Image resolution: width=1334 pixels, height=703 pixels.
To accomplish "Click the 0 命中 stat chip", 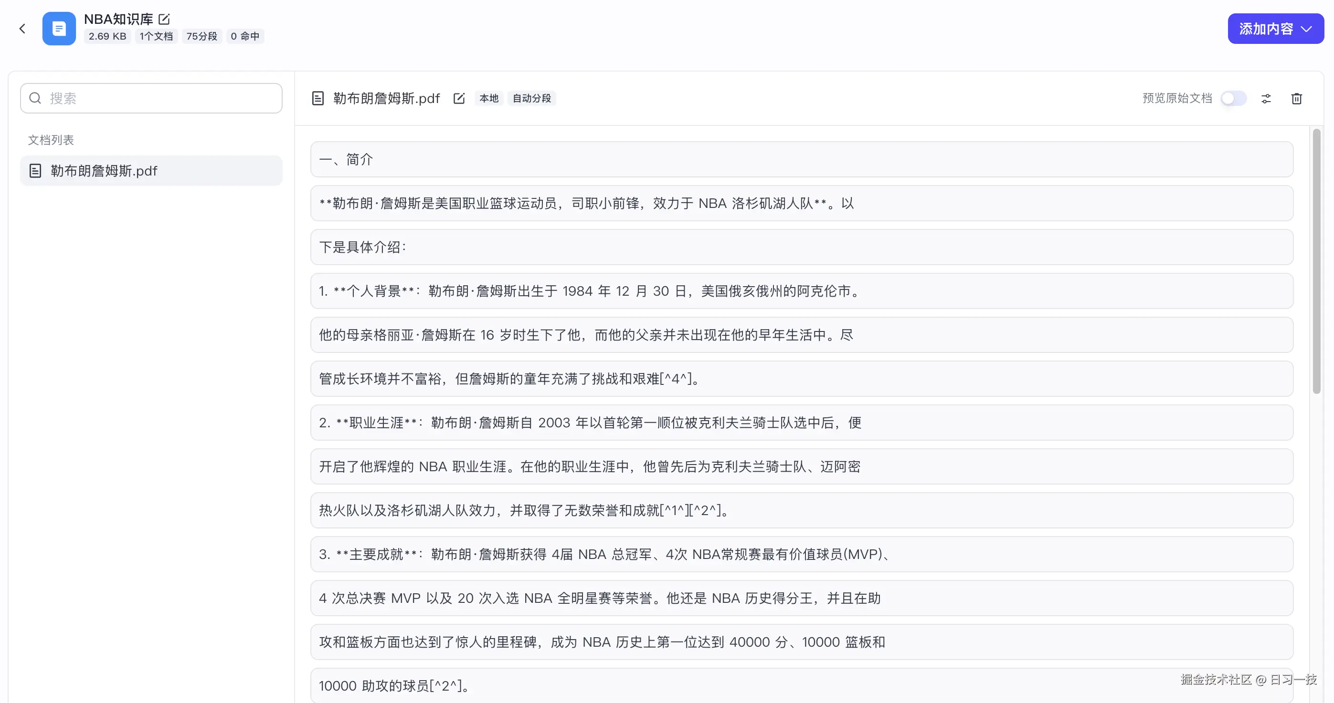I will coord(245,36).
